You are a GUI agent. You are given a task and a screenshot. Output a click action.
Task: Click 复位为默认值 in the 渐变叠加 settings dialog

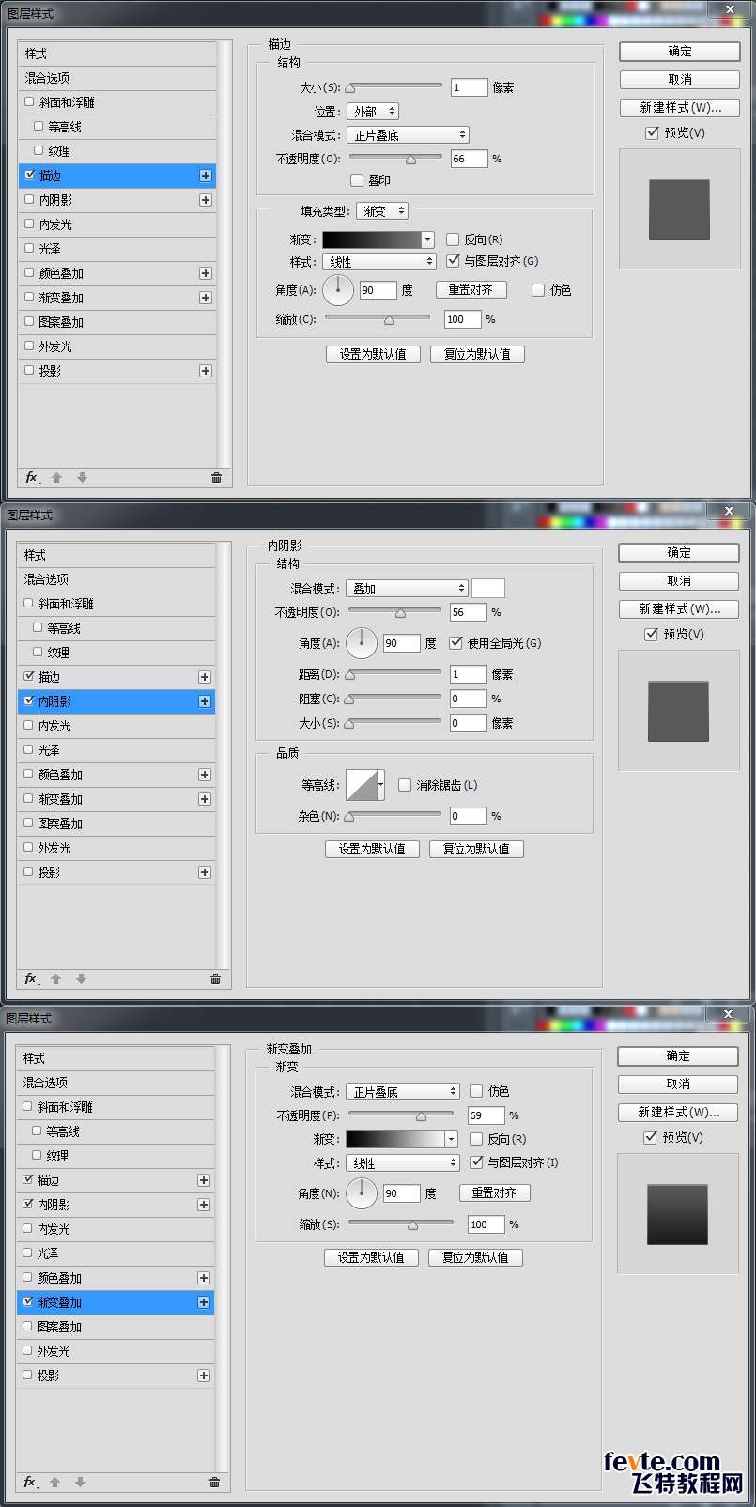475,1257
